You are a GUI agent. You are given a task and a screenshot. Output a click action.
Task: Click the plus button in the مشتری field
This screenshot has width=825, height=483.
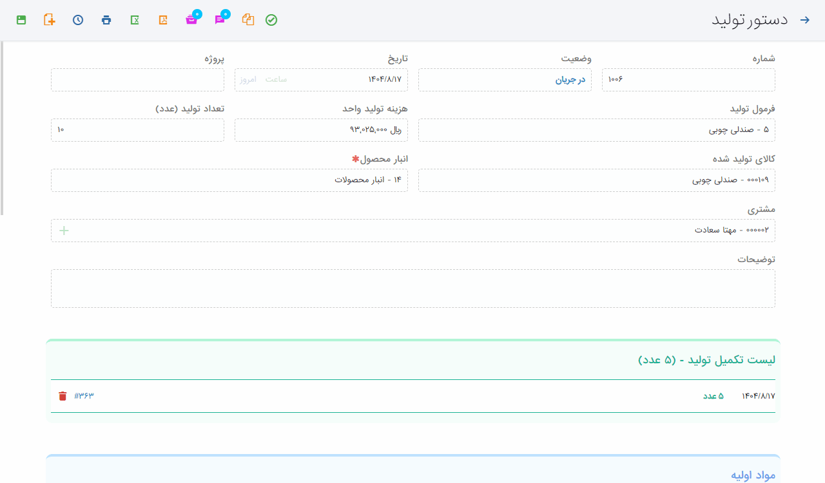pyautogui.click(x=64, y=231)
